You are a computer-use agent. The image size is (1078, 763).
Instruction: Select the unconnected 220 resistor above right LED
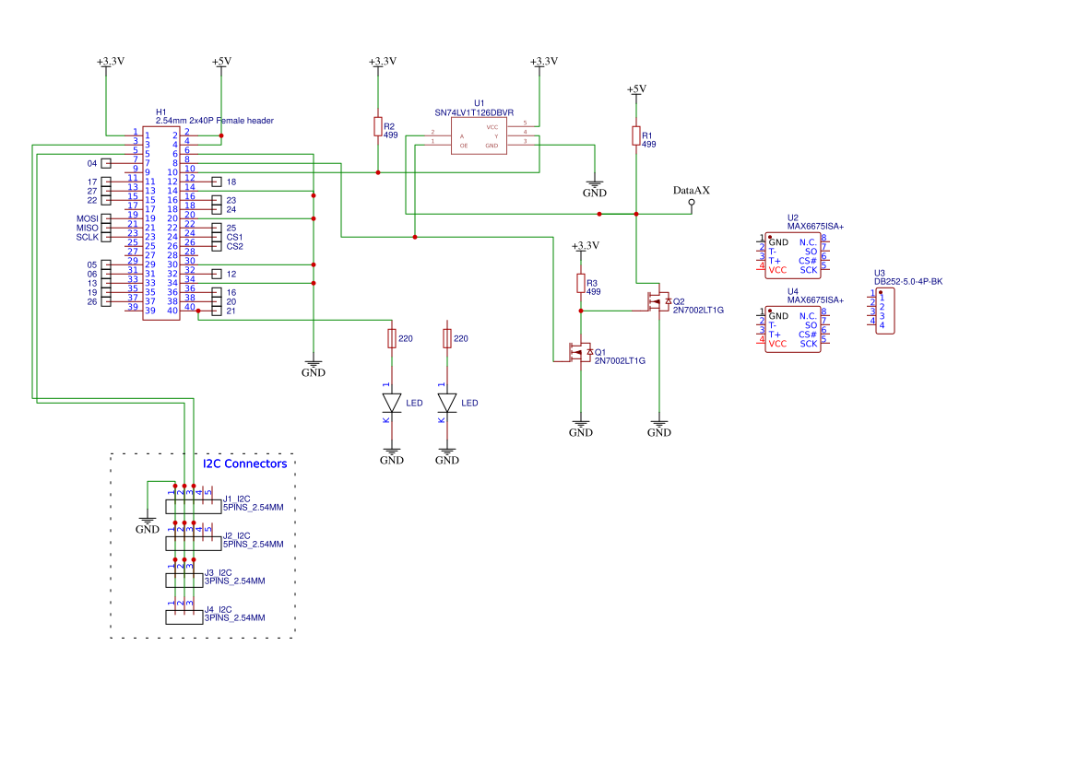click(447, 338)
